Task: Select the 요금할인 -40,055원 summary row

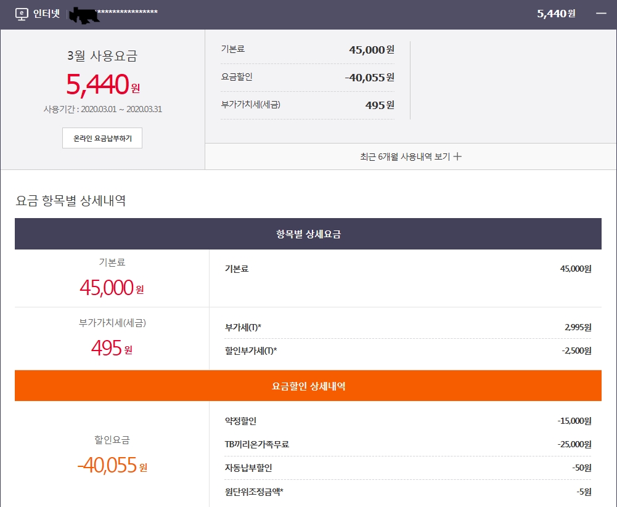Action: (x=307, y=78)
